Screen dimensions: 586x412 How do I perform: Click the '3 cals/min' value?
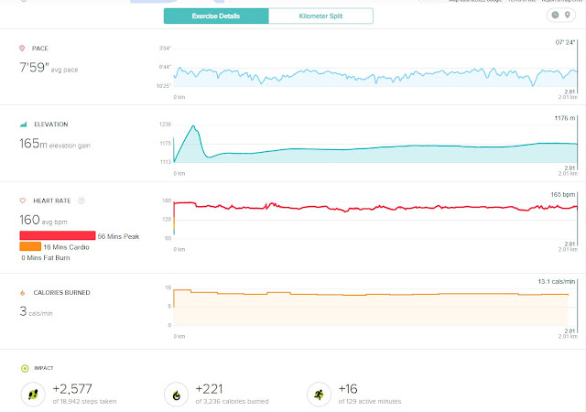36,311
